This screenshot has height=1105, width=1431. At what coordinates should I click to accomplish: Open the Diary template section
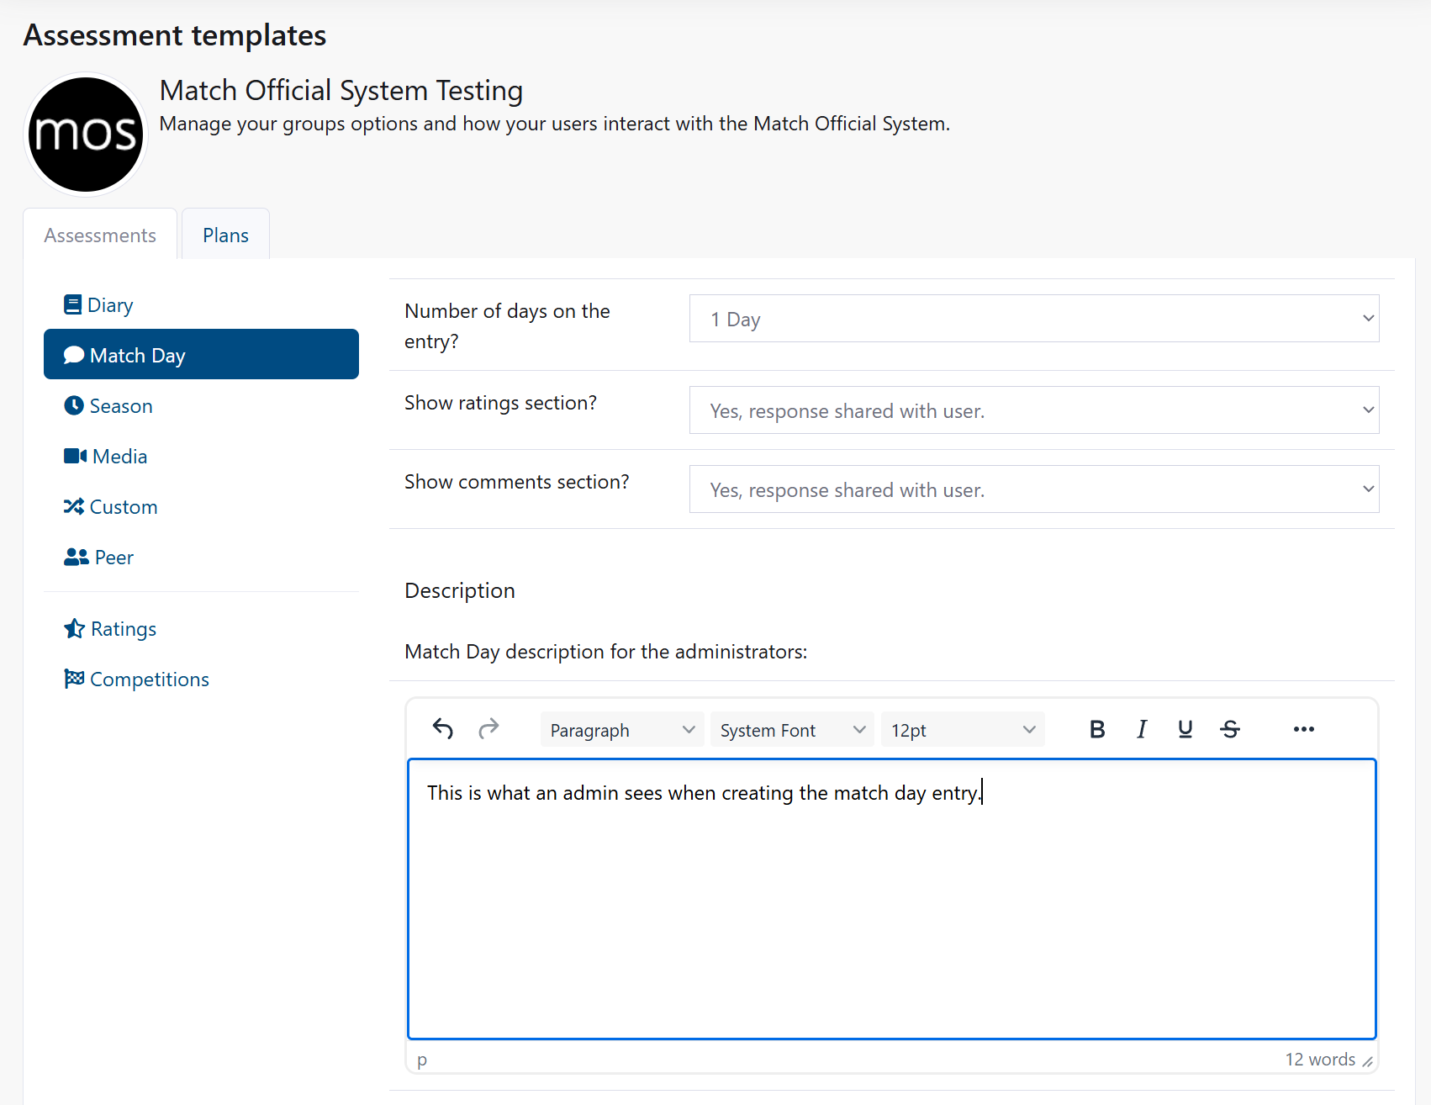(x=109, y=305)
